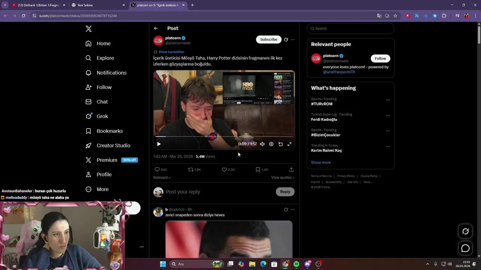Click the share icon on the post
This screenshot has height=270, width=481.
291,169
